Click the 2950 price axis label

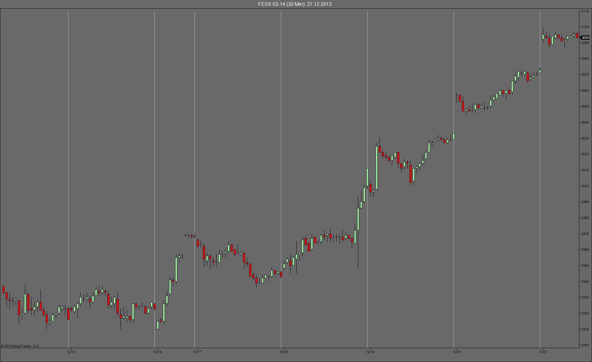[x=585, y=266]
